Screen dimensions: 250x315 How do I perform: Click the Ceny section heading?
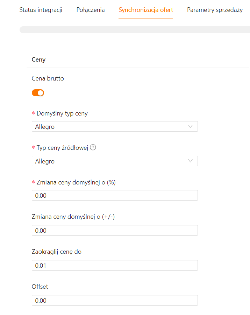point(38,59)
